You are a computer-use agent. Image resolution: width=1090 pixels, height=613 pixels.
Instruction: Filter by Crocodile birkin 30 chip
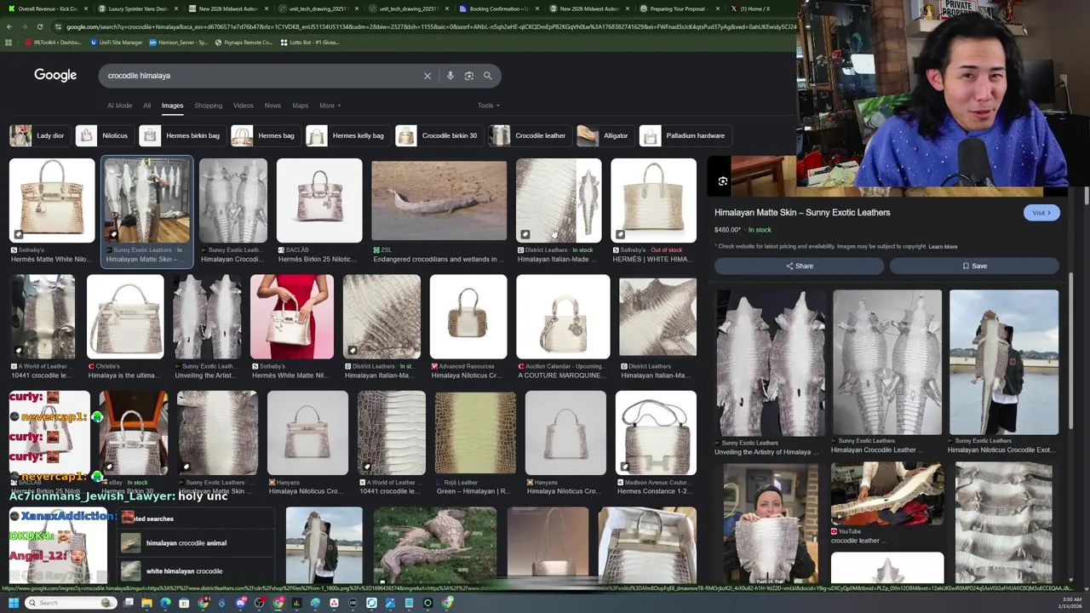[438, 135]
